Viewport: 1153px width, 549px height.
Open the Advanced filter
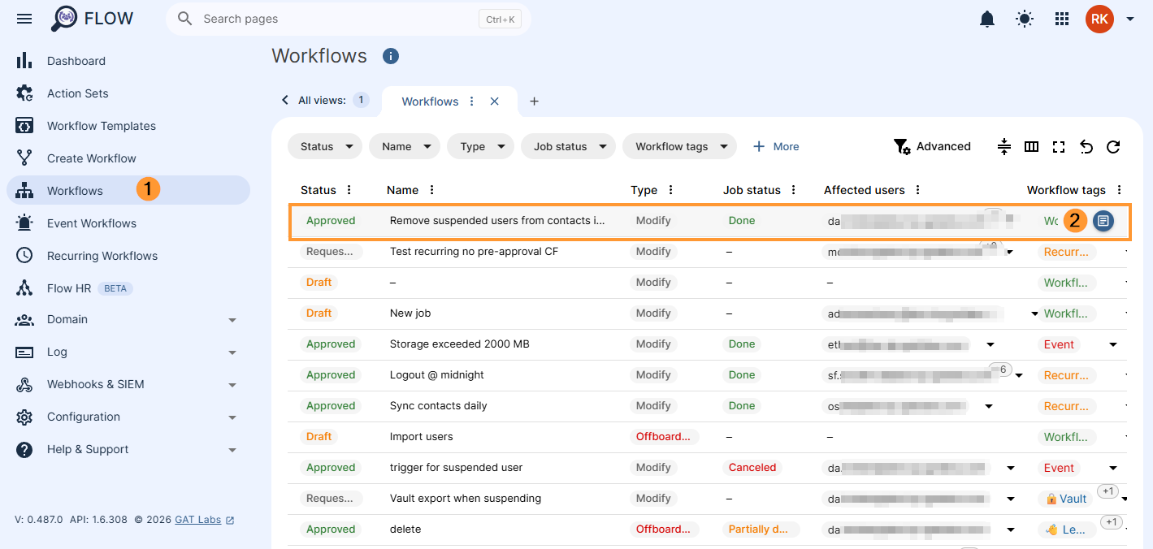coord(932,147)
